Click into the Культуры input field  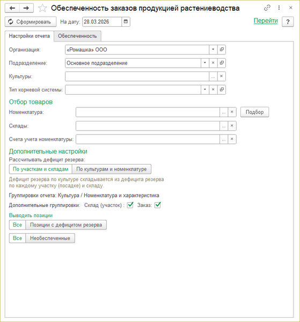pyautogui.click(x=137, y=76)
